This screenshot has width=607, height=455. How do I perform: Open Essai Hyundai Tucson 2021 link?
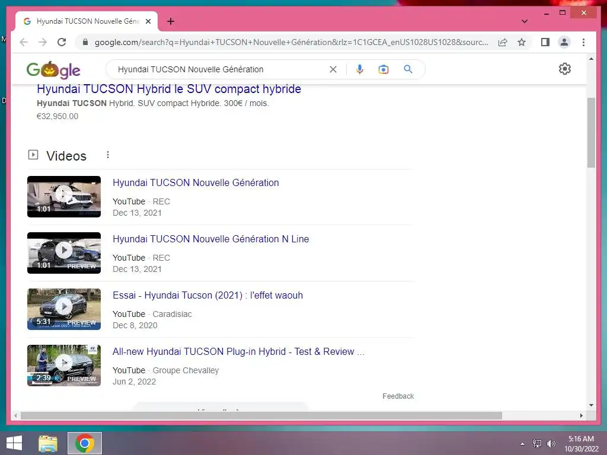207,295
